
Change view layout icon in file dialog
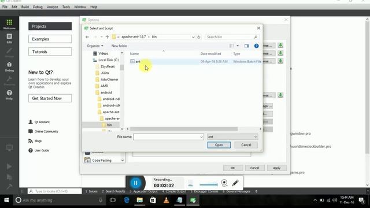coord(232,46)
